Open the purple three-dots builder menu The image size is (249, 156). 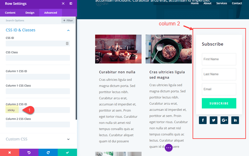coord(169,148)
